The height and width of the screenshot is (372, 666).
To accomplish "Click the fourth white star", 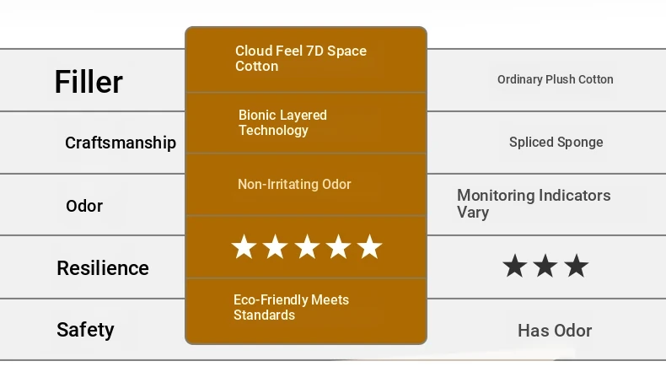I will pos(338,246).
